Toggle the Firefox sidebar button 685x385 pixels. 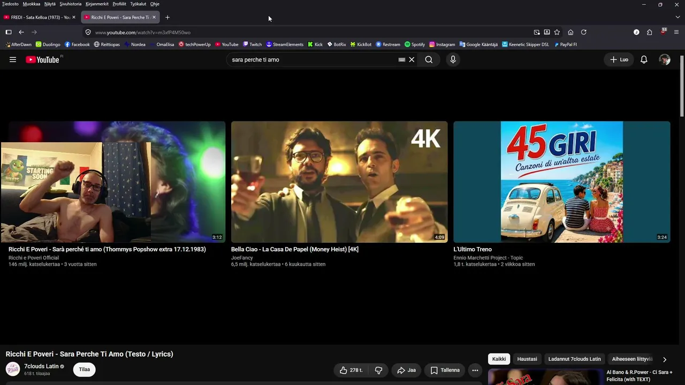point(9,32)
